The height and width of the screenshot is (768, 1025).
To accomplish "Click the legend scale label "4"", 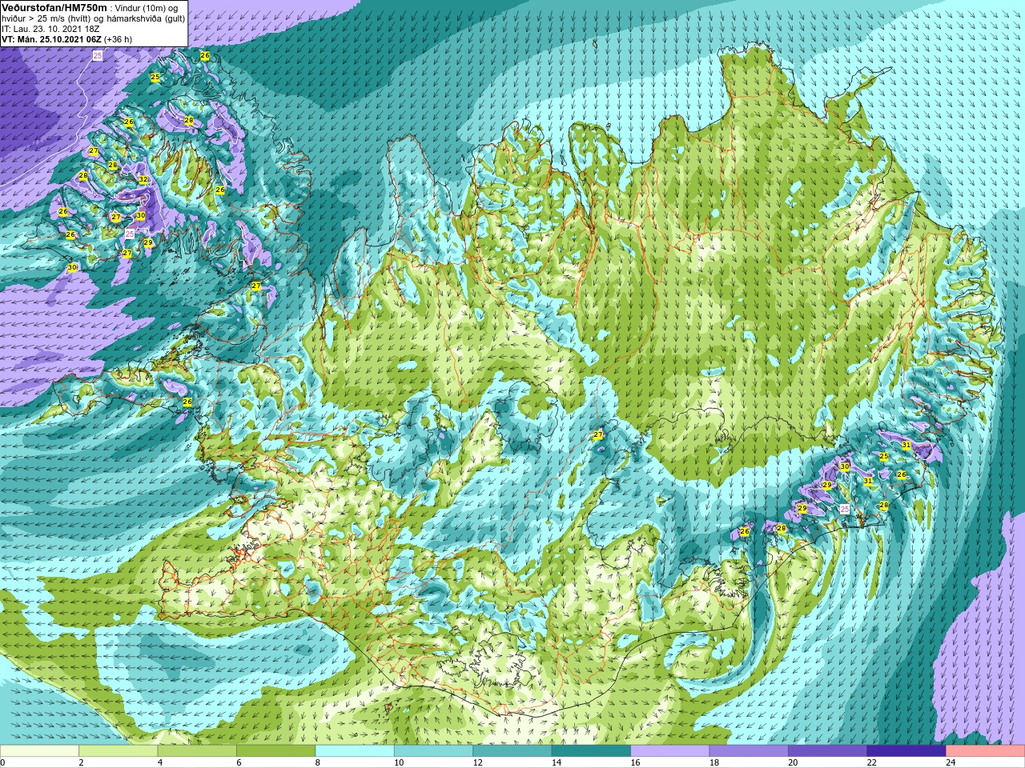I will click(160, 762).
